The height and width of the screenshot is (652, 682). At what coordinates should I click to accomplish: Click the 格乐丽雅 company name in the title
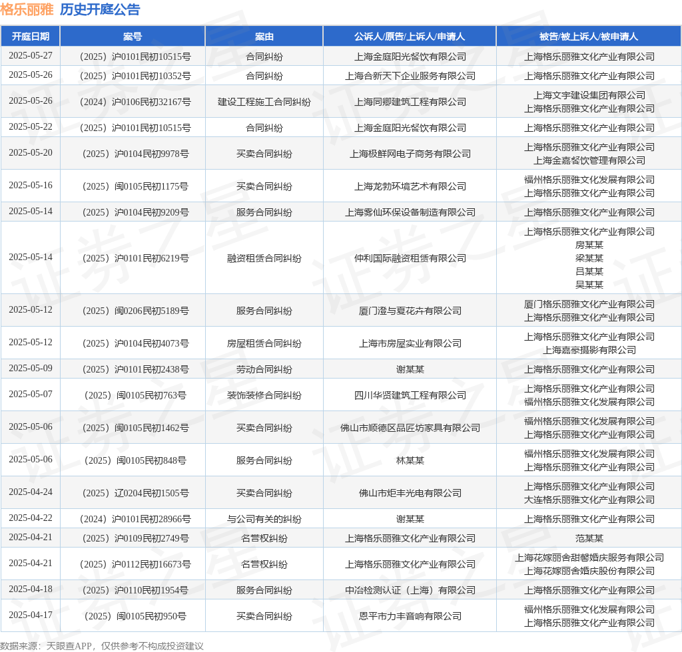tap(27, 9)
